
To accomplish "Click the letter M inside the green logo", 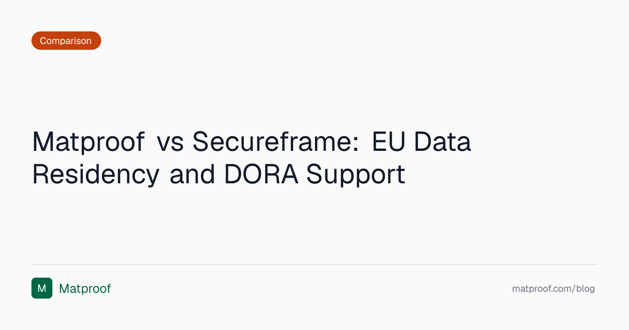I will pyautogui.click(x=42, y=288).
